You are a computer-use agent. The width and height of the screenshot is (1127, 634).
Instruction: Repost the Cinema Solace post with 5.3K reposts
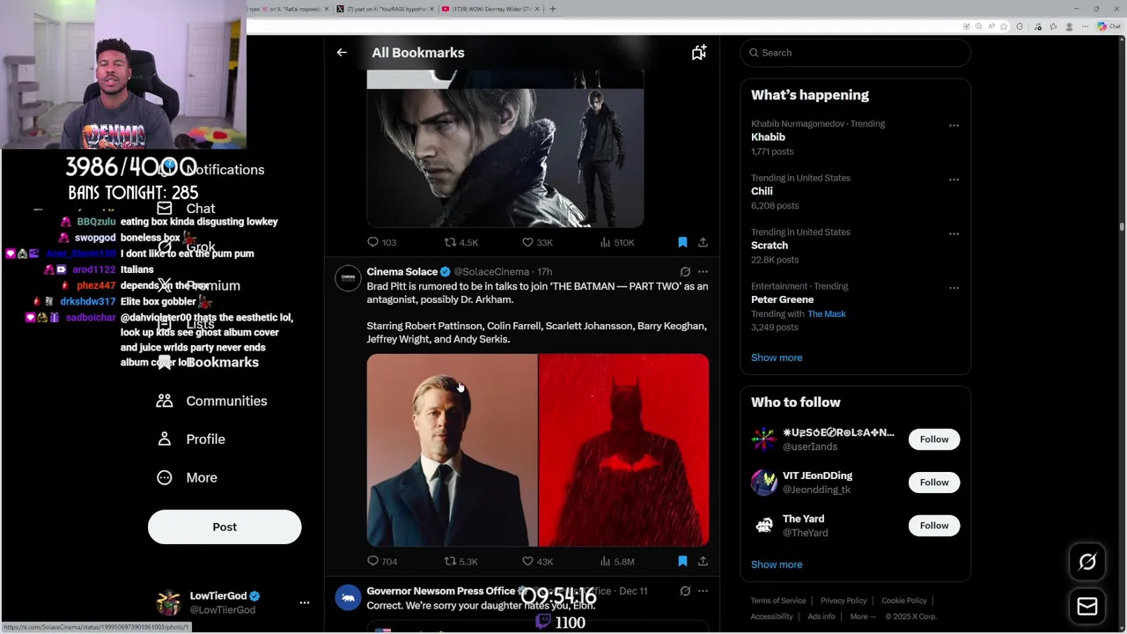point(460,561)
